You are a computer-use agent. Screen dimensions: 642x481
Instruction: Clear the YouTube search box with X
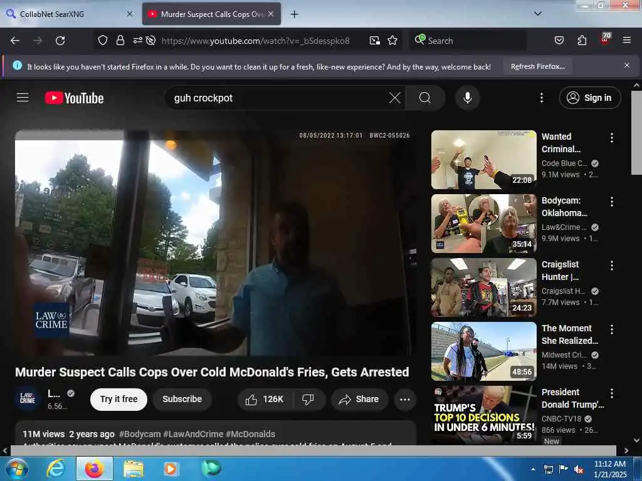[x=395, y=98]
